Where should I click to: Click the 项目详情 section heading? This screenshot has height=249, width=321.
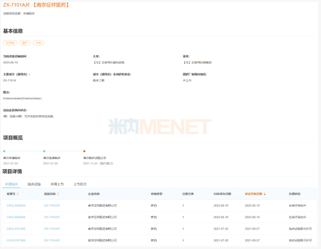click(12, 171)
